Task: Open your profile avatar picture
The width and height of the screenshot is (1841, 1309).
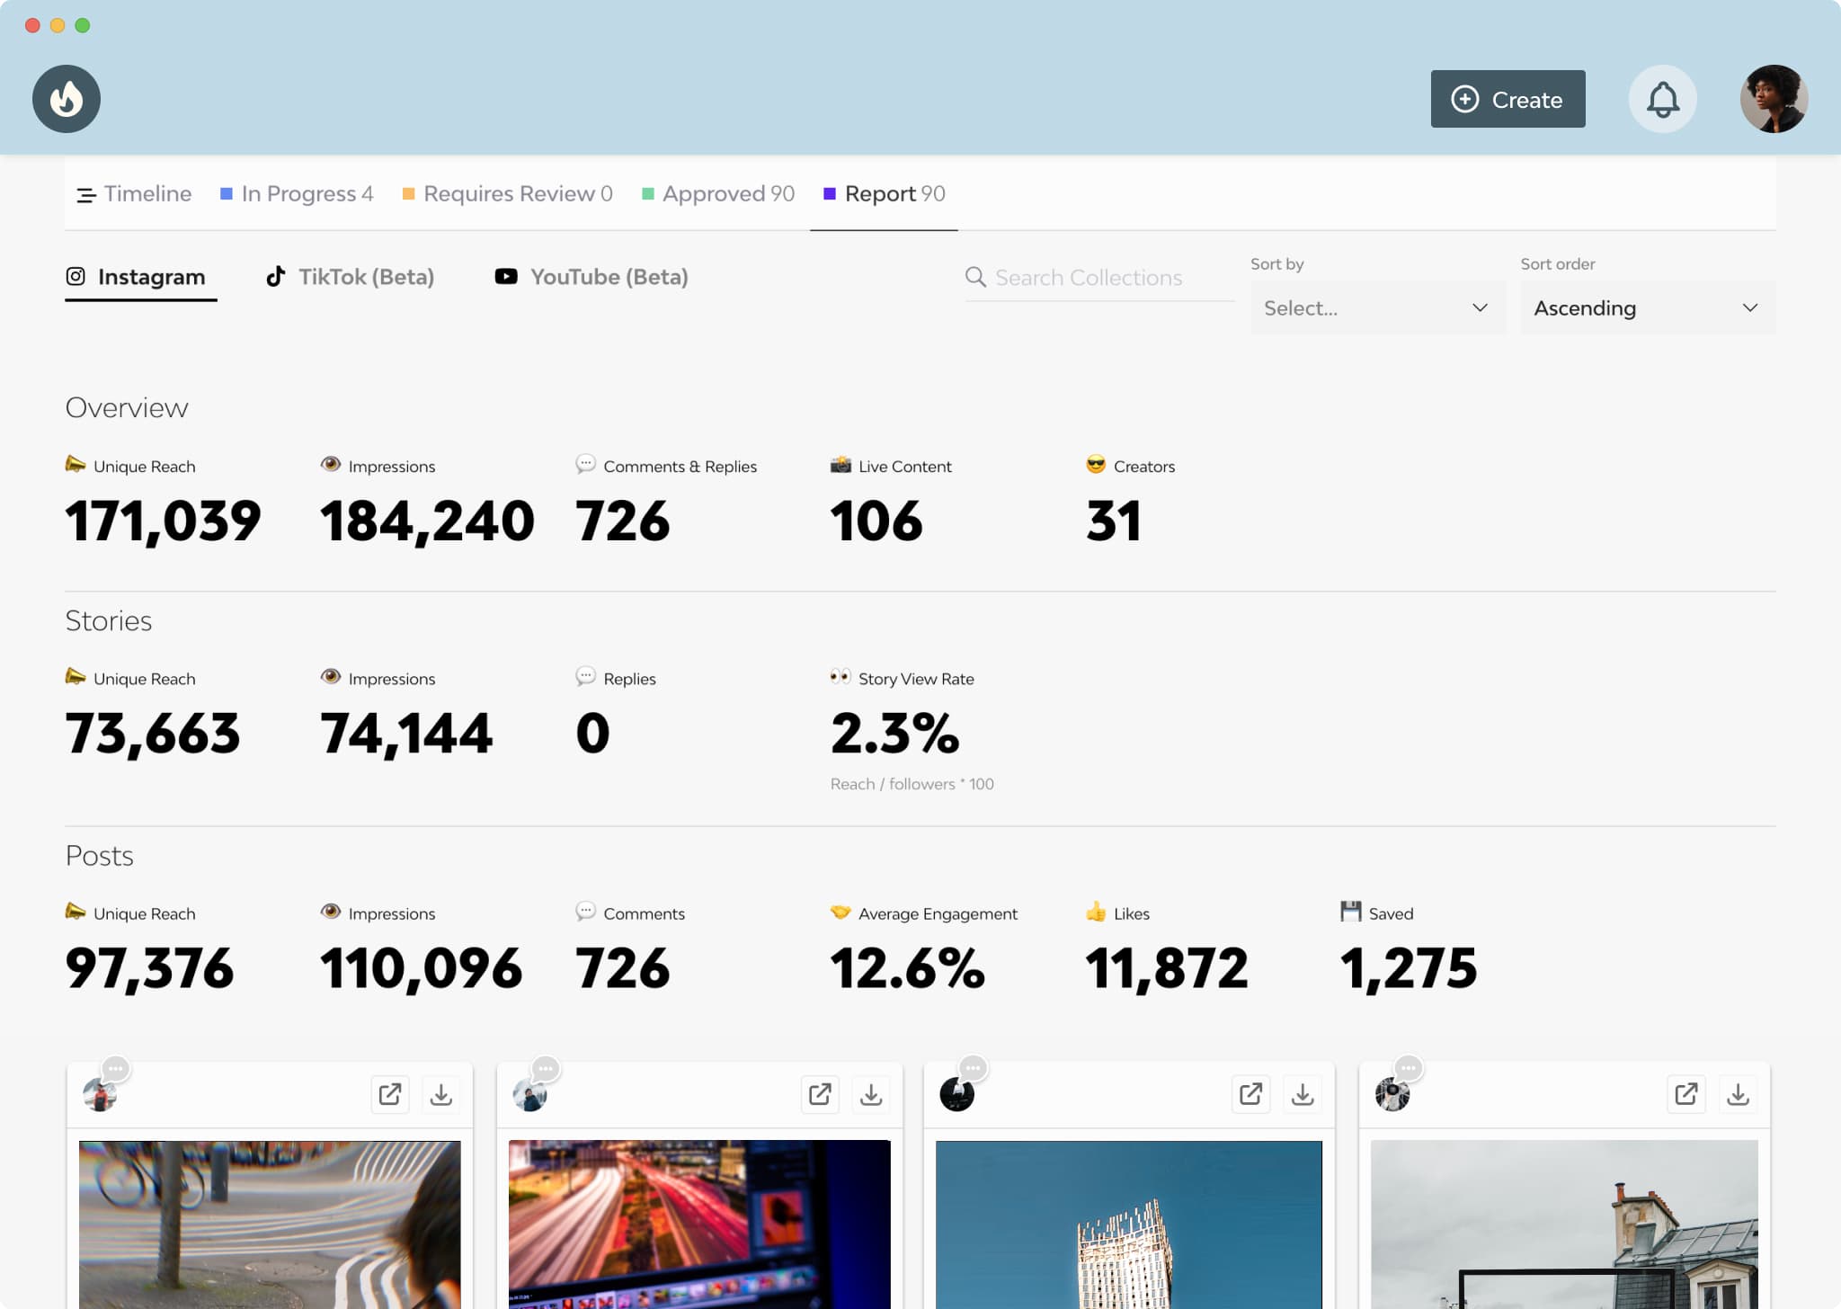Action: pyautogui.click(x=1774, y=99)
